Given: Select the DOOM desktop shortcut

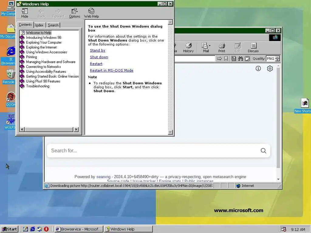Looking at the screenshot, I should (x=11, y=100).
